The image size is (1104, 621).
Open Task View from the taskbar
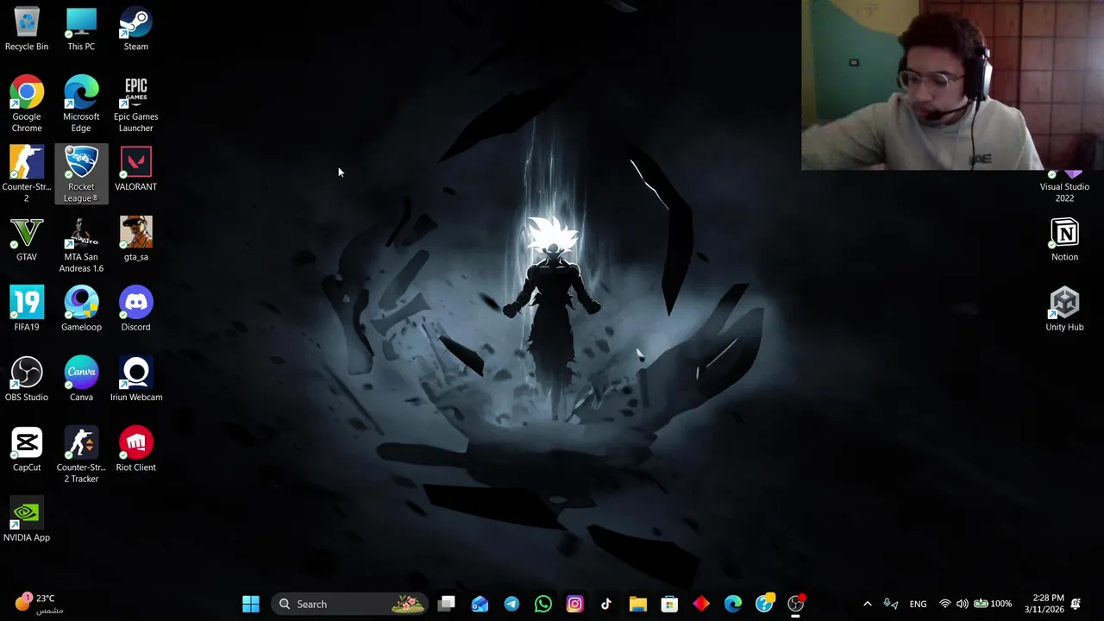tap(447, 604)
